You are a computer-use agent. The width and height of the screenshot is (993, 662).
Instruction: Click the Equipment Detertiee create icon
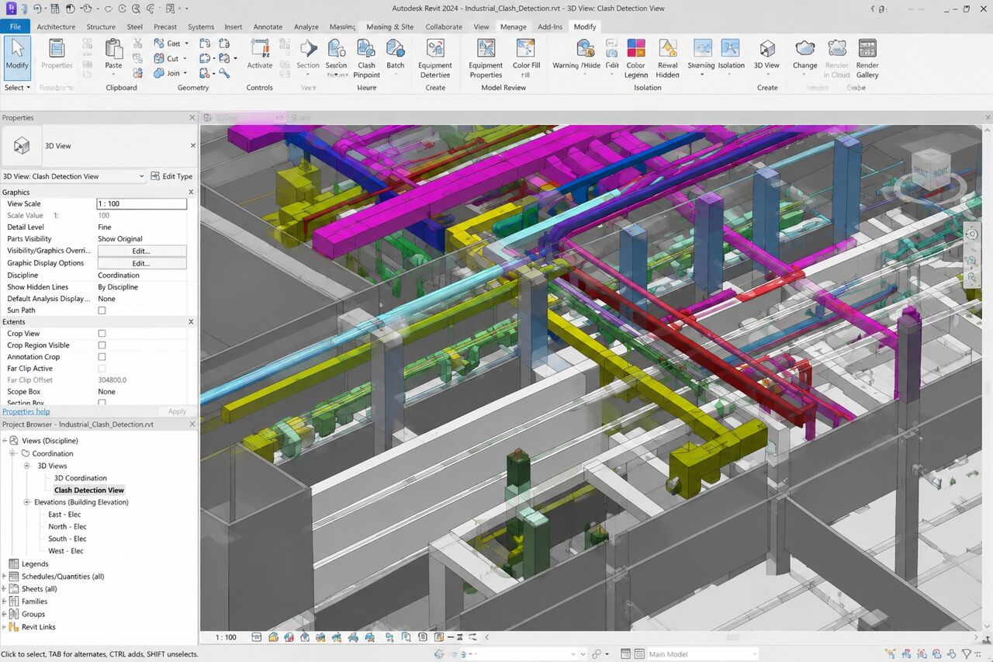(435, 50)
